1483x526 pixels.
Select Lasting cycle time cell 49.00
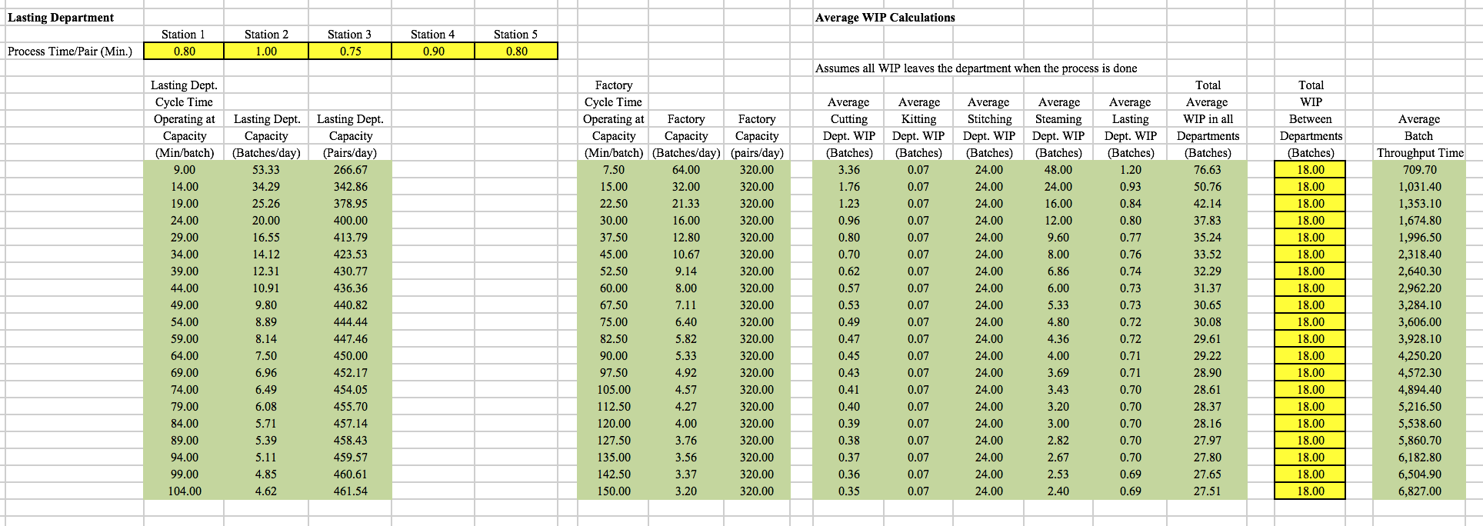pyautogui.click(x=185, y=305)
